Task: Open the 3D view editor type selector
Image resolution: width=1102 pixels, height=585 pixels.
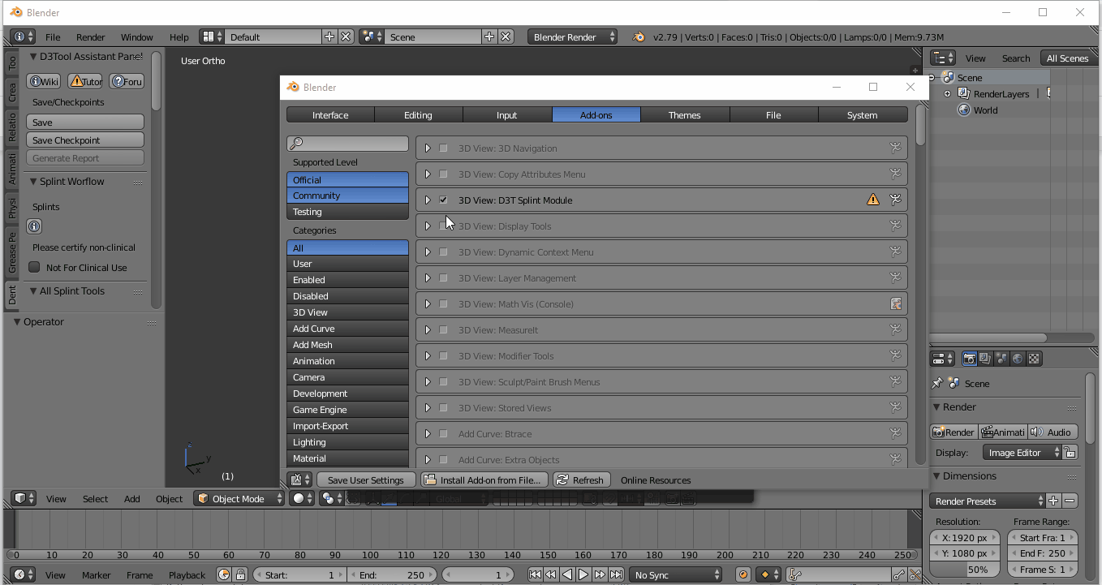Action: (23, 498)
